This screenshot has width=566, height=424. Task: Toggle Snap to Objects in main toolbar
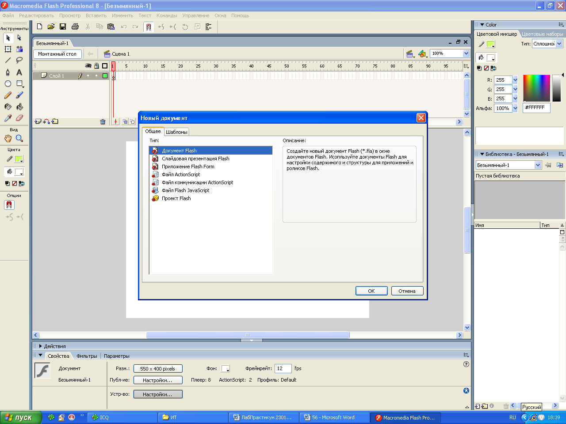pos(149,27)
